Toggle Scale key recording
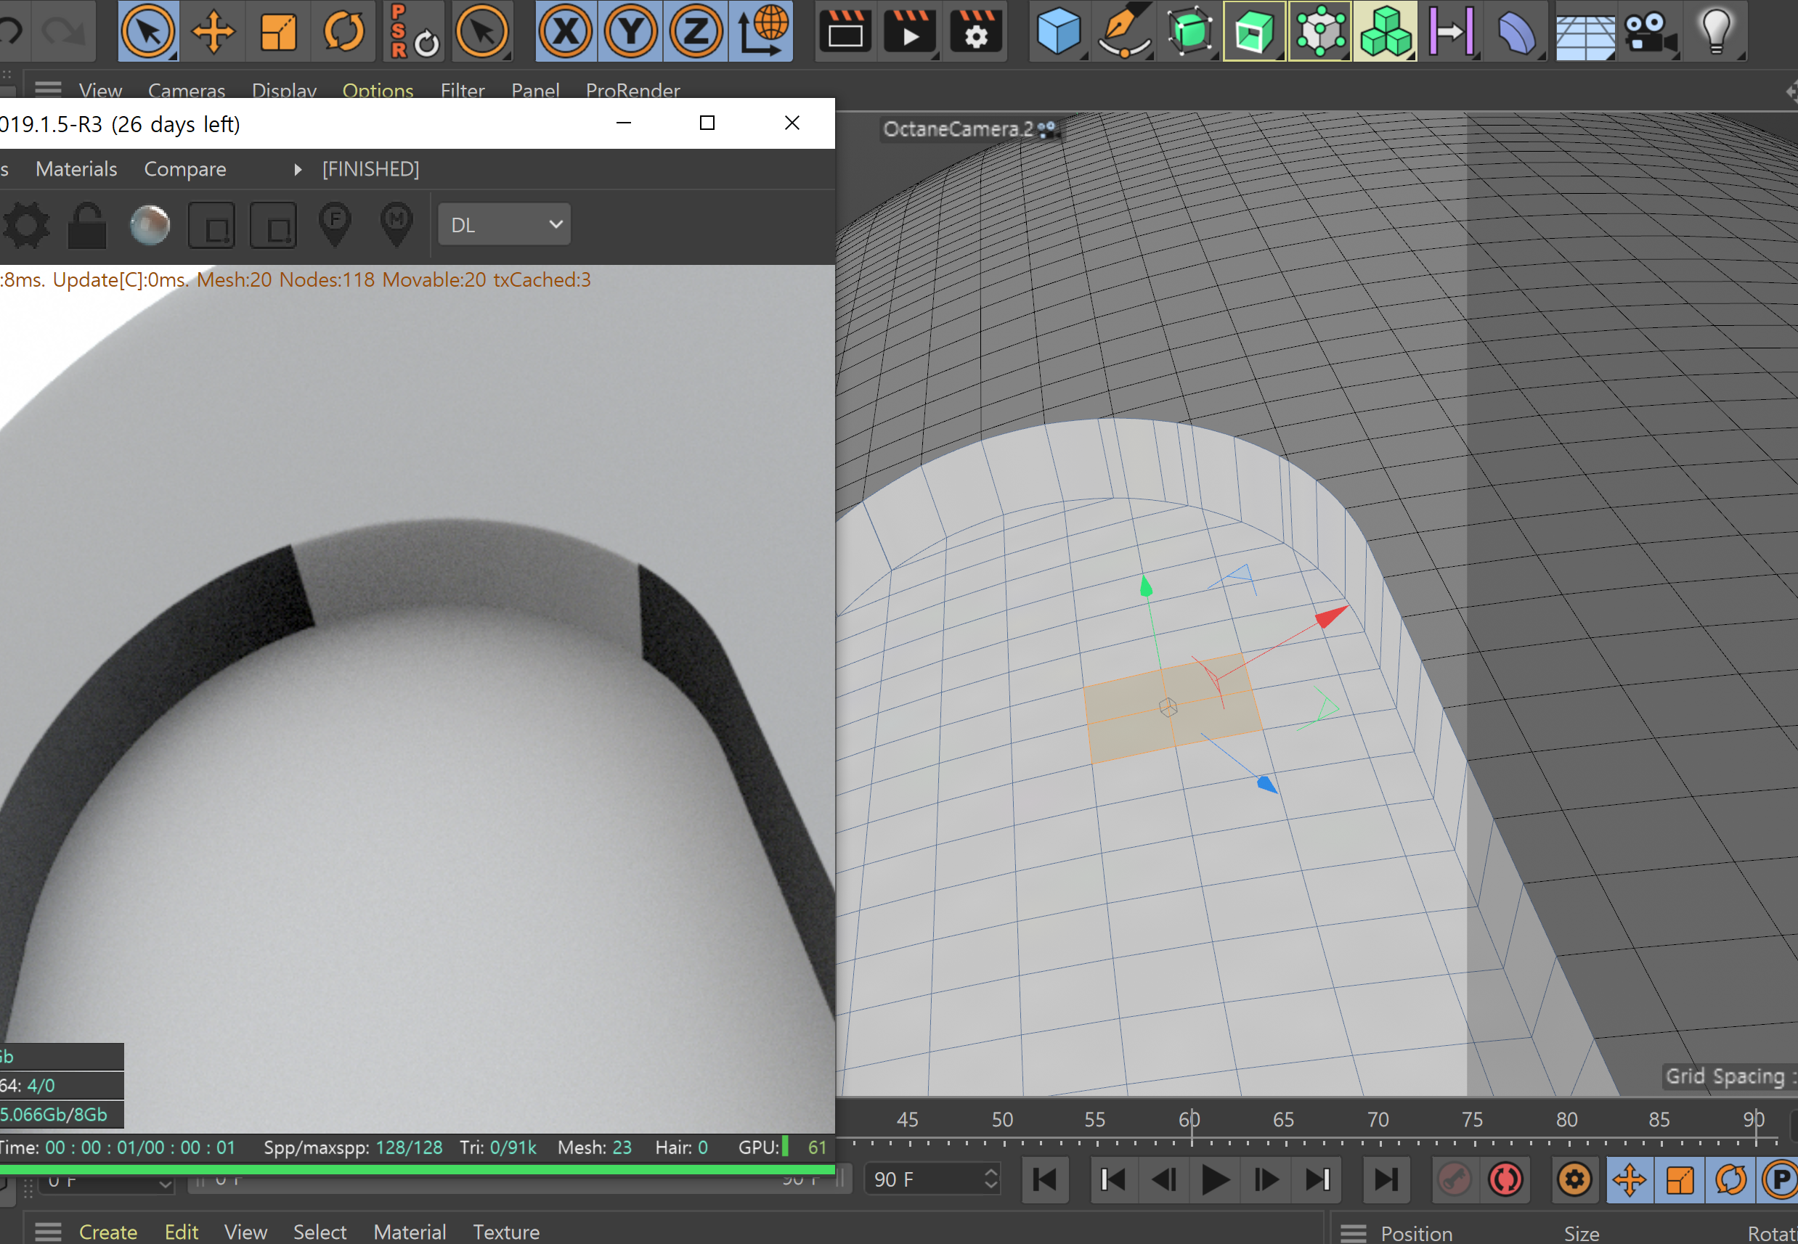 coord(1680,1179)
